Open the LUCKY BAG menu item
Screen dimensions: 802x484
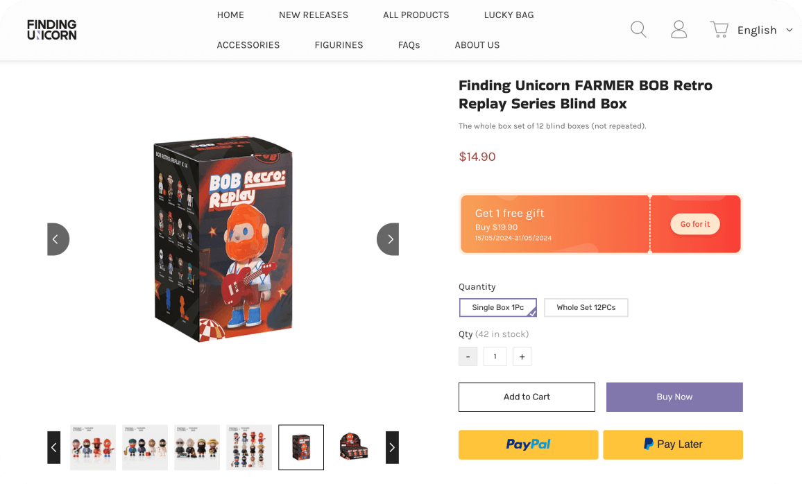[509, 15]
